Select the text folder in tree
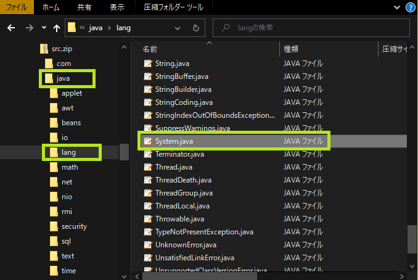 68,256
